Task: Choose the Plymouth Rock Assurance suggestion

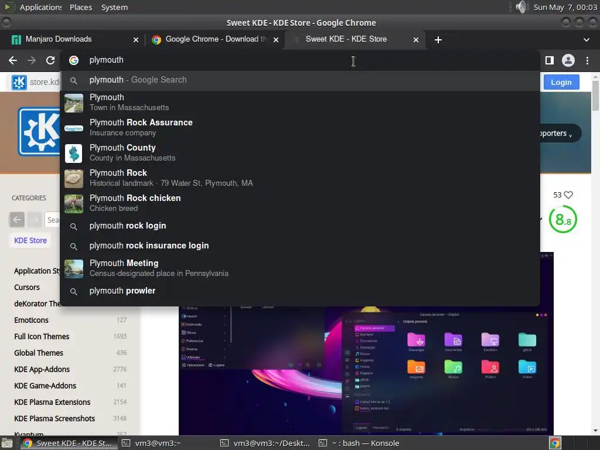Action: (300, 127)
